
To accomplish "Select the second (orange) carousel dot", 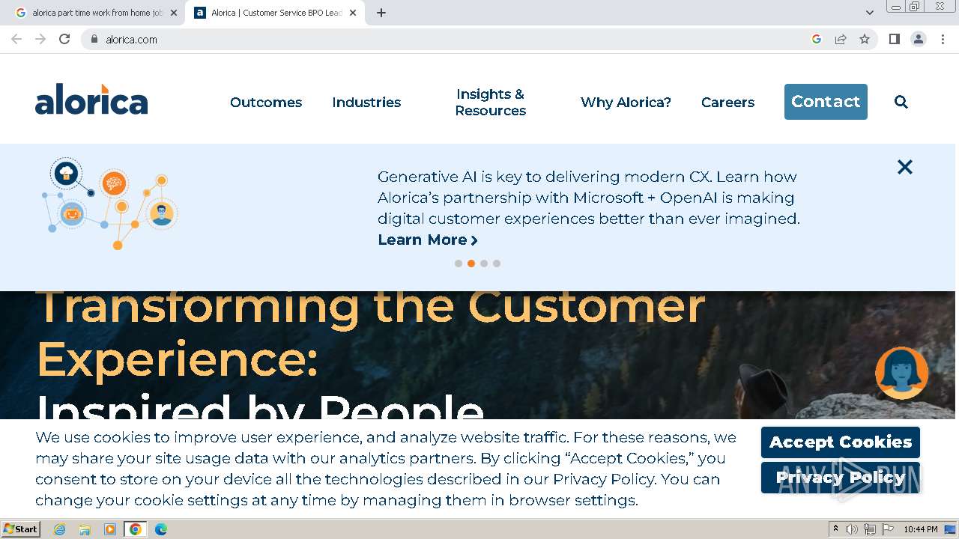I will 471,264.
